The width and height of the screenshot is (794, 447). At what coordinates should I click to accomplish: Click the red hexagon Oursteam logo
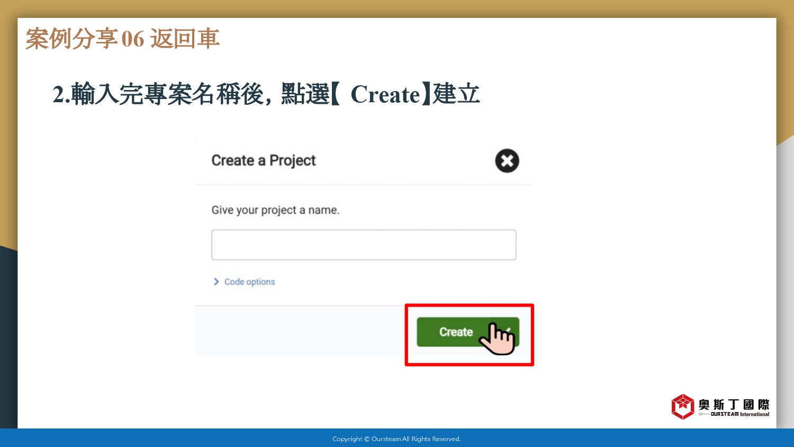(683, 407)
